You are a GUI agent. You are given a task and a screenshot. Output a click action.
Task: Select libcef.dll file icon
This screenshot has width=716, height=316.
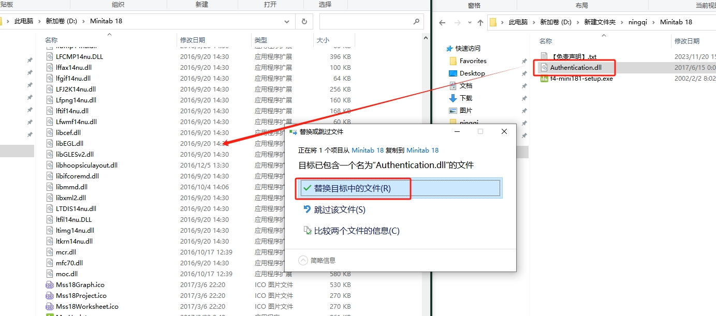pos(50,132)
